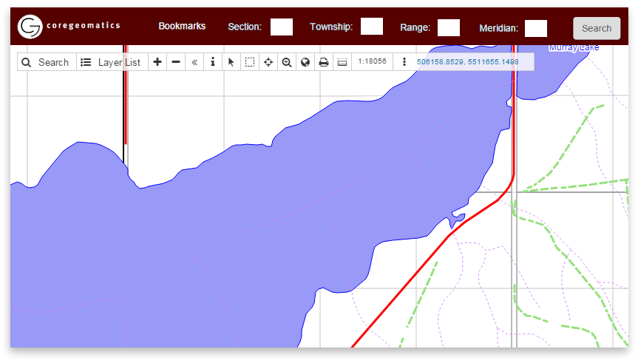
Task: Select the zoom magnifier plus tool
Action: [287, 62]
